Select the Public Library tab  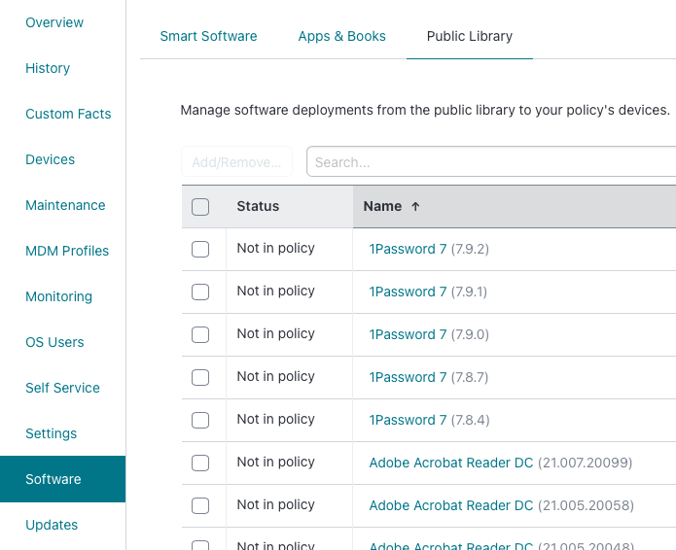pyautogui.click(x=470, y=36)
